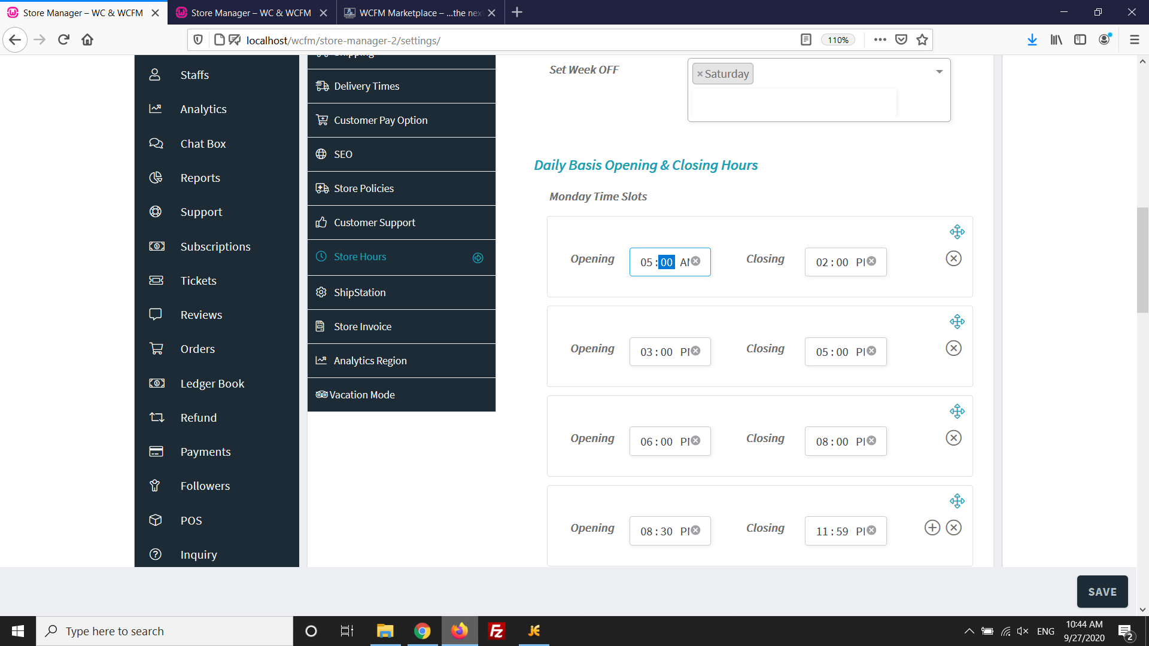Screen dimensions: 1149x646
Task: Open Analytics Region tab
Action: click(402, 361)
